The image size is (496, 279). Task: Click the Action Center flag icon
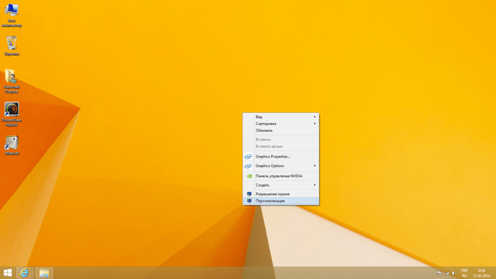tap(439, 273)
